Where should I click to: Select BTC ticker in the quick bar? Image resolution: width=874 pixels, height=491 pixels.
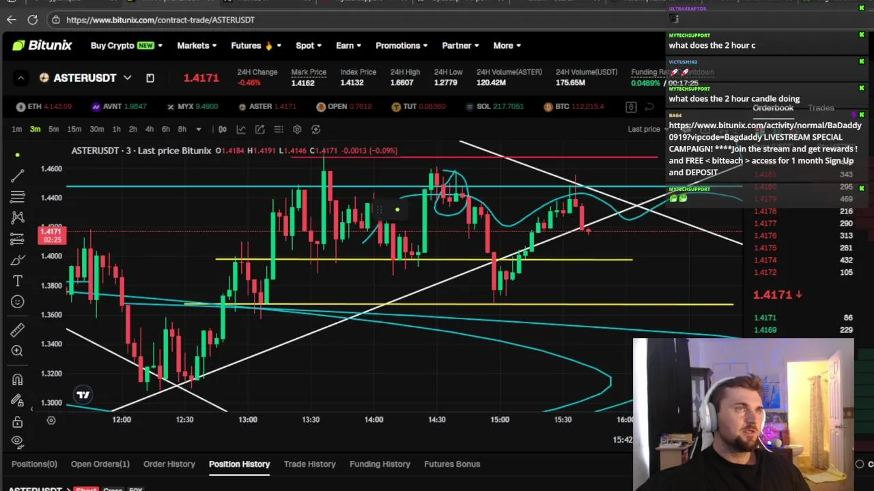point(574,106)
